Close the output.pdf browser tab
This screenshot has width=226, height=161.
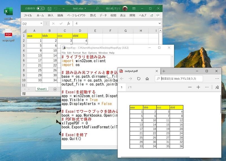157,71
